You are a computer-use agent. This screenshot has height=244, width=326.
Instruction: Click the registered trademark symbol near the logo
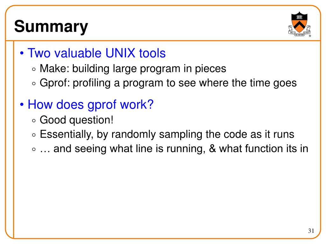310,36
